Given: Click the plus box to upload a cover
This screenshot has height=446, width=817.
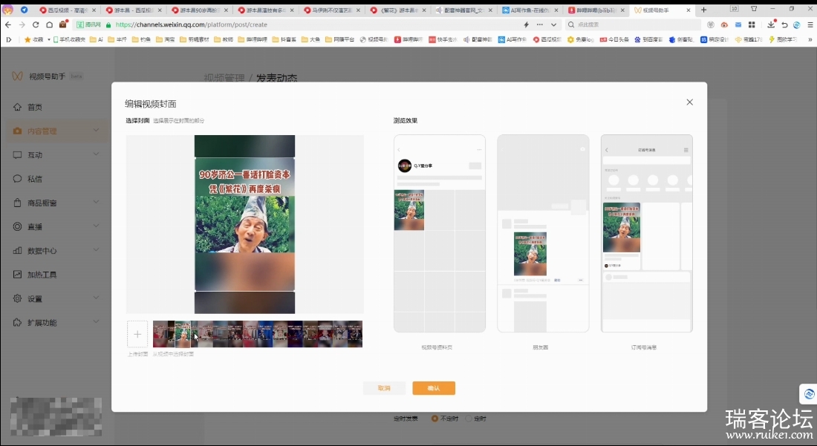Looking at the screenshot, I should tap(137, 334).
